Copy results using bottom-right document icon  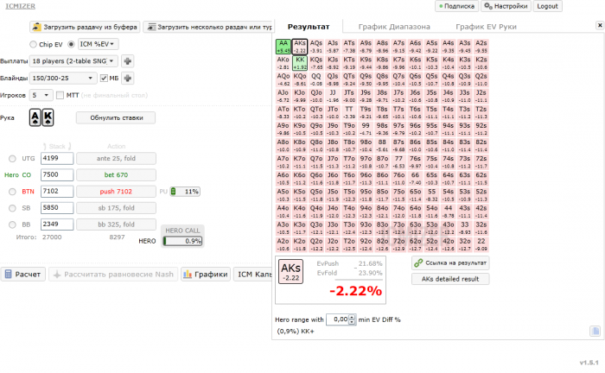click(x=595, y=331)
